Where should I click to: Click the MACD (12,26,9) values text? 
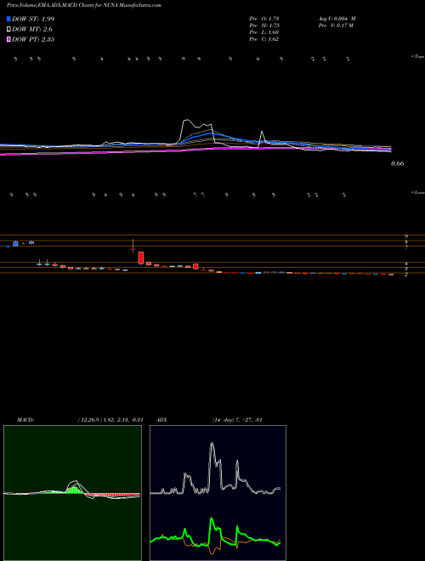pos(110,420)
